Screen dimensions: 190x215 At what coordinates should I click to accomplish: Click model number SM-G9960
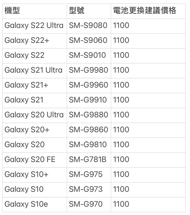point(88,85)
